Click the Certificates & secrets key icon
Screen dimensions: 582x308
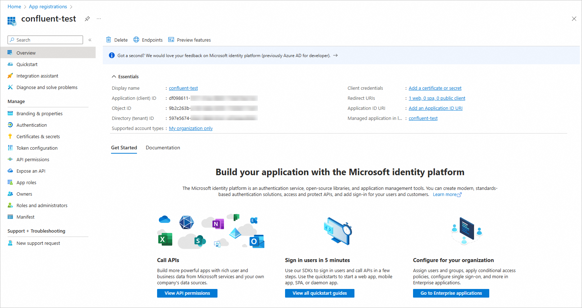10,136
